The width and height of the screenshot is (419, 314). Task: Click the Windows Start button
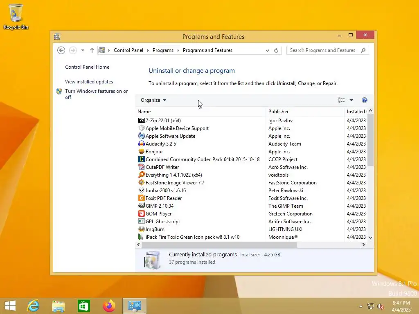(x=10, y=306)
